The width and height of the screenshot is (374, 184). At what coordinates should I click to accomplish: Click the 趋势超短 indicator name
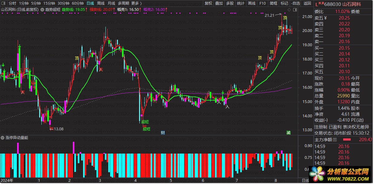(x=53, y=10)
